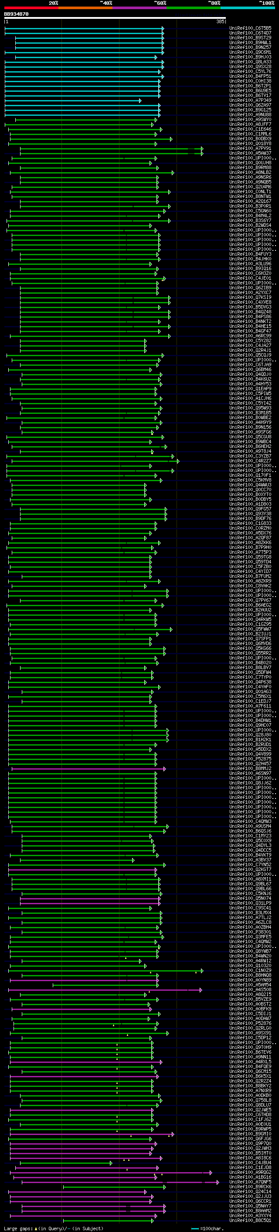Click the white query sequence bar
The width and height of the screenshot is (279, 1232).
coord(115,18)
